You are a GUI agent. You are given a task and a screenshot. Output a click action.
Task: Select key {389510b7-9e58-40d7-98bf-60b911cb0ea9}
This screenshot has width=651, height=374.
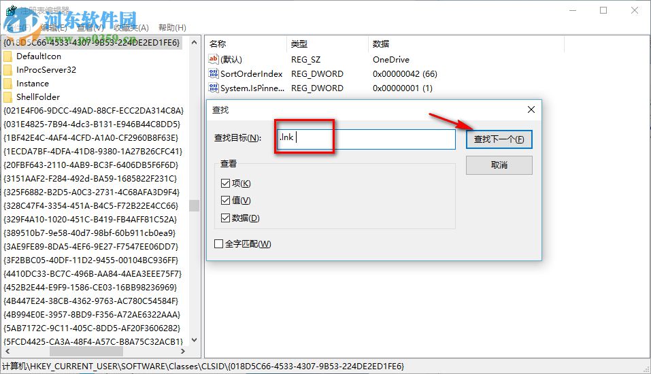tap(90, 233)
